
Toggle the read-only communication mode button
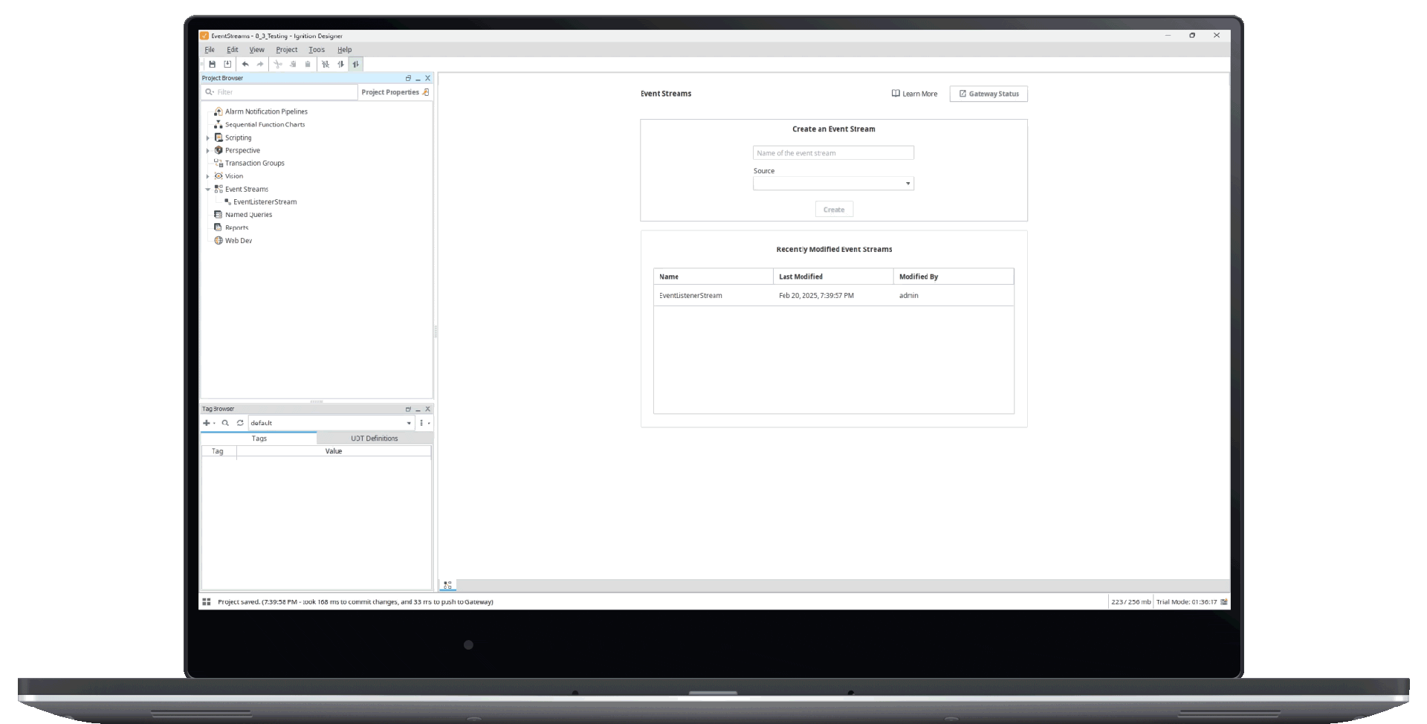(340, 65)
